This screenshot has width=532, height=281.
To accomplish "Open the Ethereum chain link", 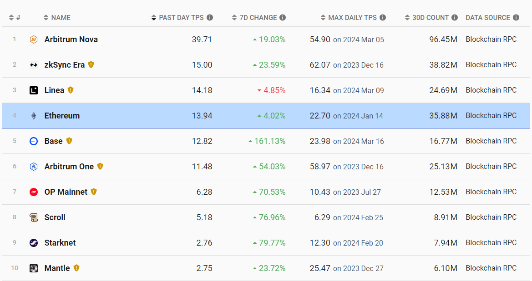I will click(62, 116).
